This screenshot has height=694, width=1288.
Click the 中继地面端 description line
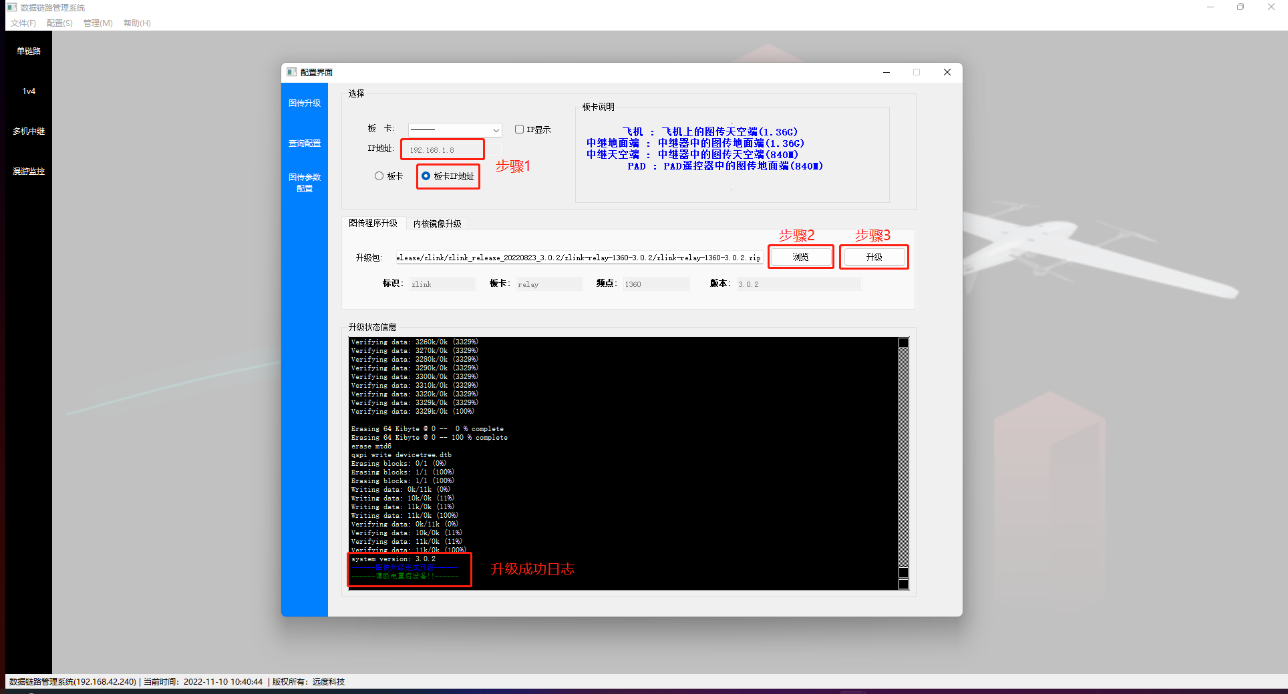click(695, 143)
